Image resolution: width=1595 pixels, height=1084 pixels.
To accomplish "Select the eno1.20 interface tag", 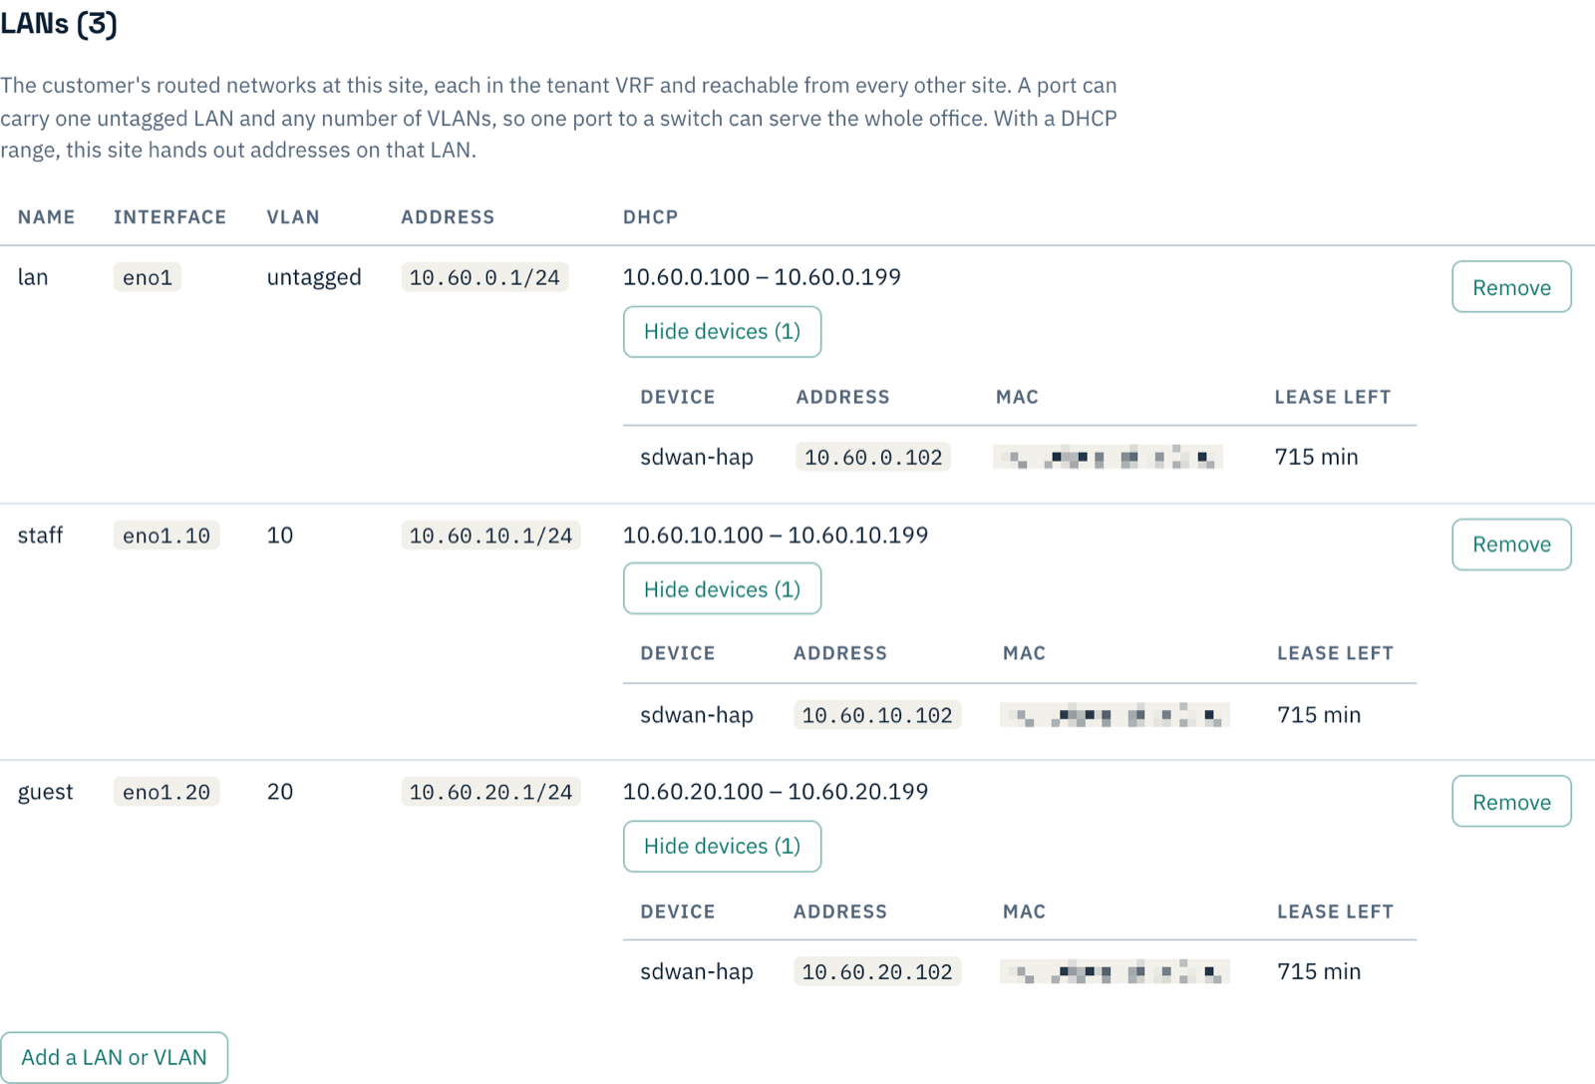I will click(x=166, y=792).
